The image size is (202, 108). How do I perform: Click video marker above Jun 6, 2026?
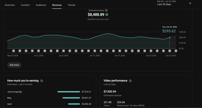click(x=63, y=51)
